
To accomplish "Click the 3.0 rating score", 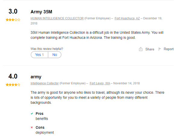I will point(13,11).
